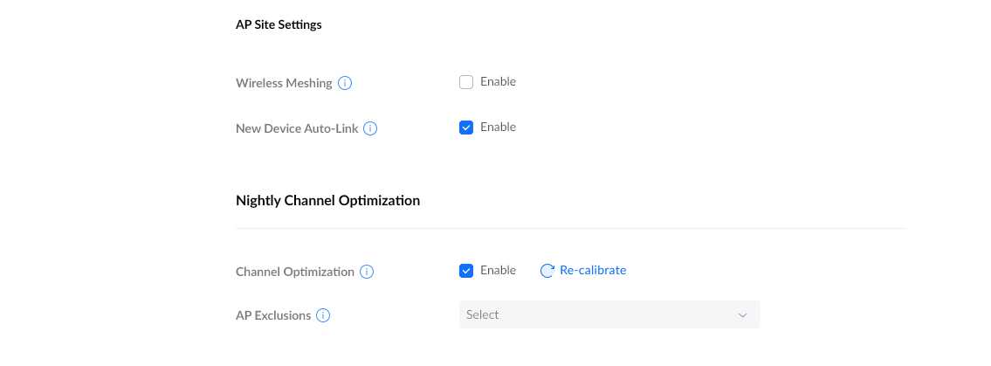Click the AP Site Settings heading
991x366 pixels.
(x=279, y=24)
